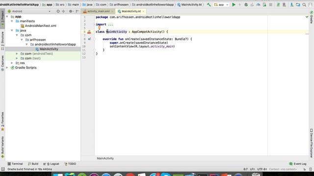Click Scroll from Source target icon
Image resolution: width=314 pixels, height=176 pixels.
58,11
